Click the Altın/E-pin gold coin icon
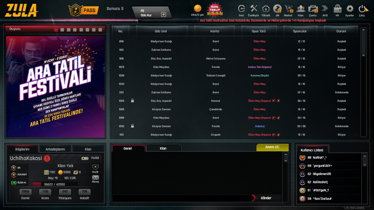 point(198,8)
